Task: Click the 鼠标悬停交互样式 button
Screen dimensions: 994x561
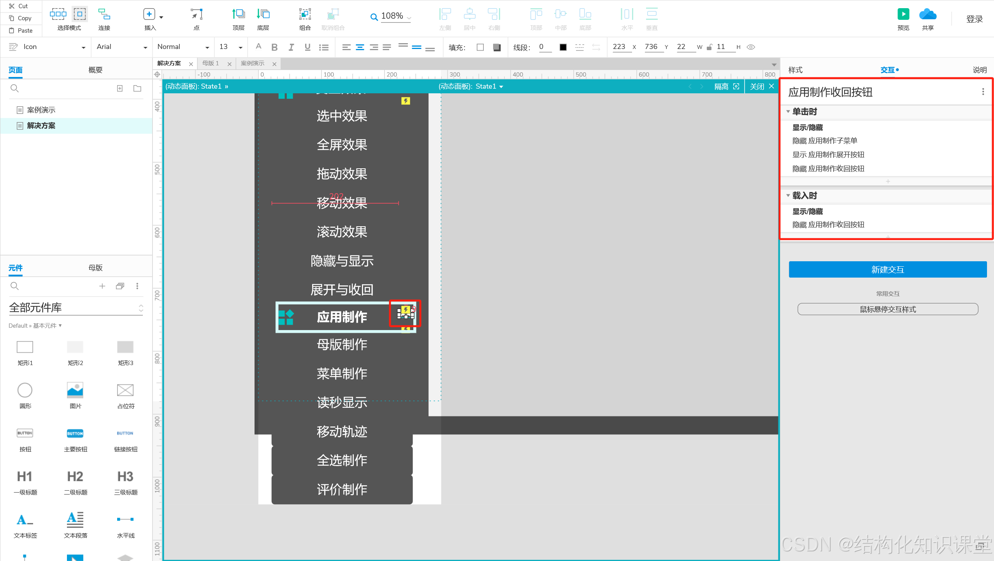Action: point(887,309)
